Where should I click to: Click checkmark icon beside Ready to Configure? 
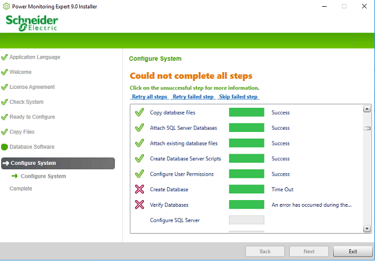(4, 117)
